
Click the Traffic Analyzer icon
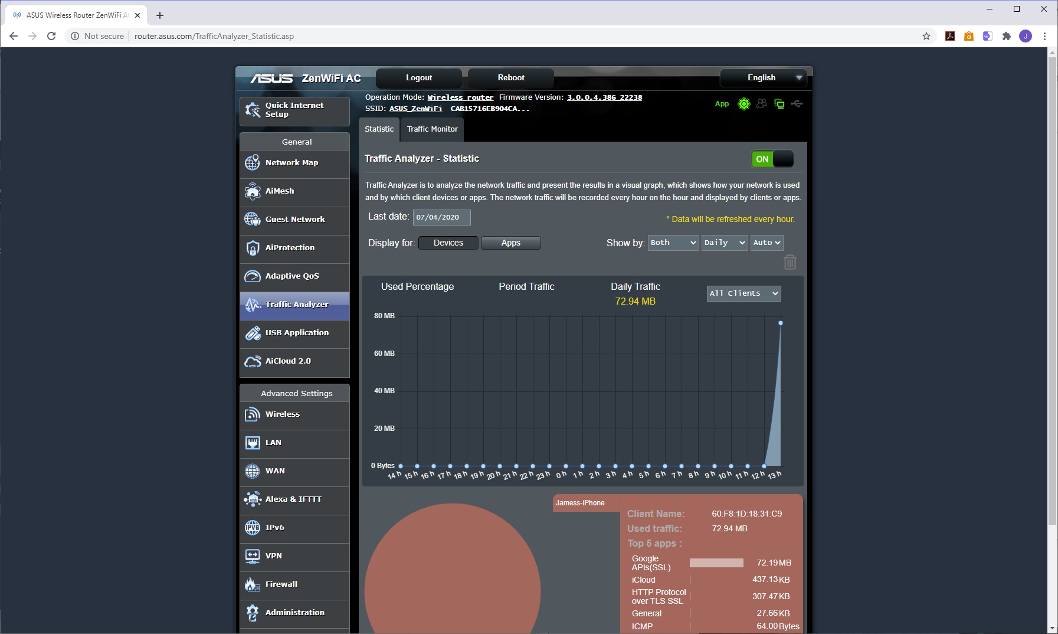(x=253, y=304)
